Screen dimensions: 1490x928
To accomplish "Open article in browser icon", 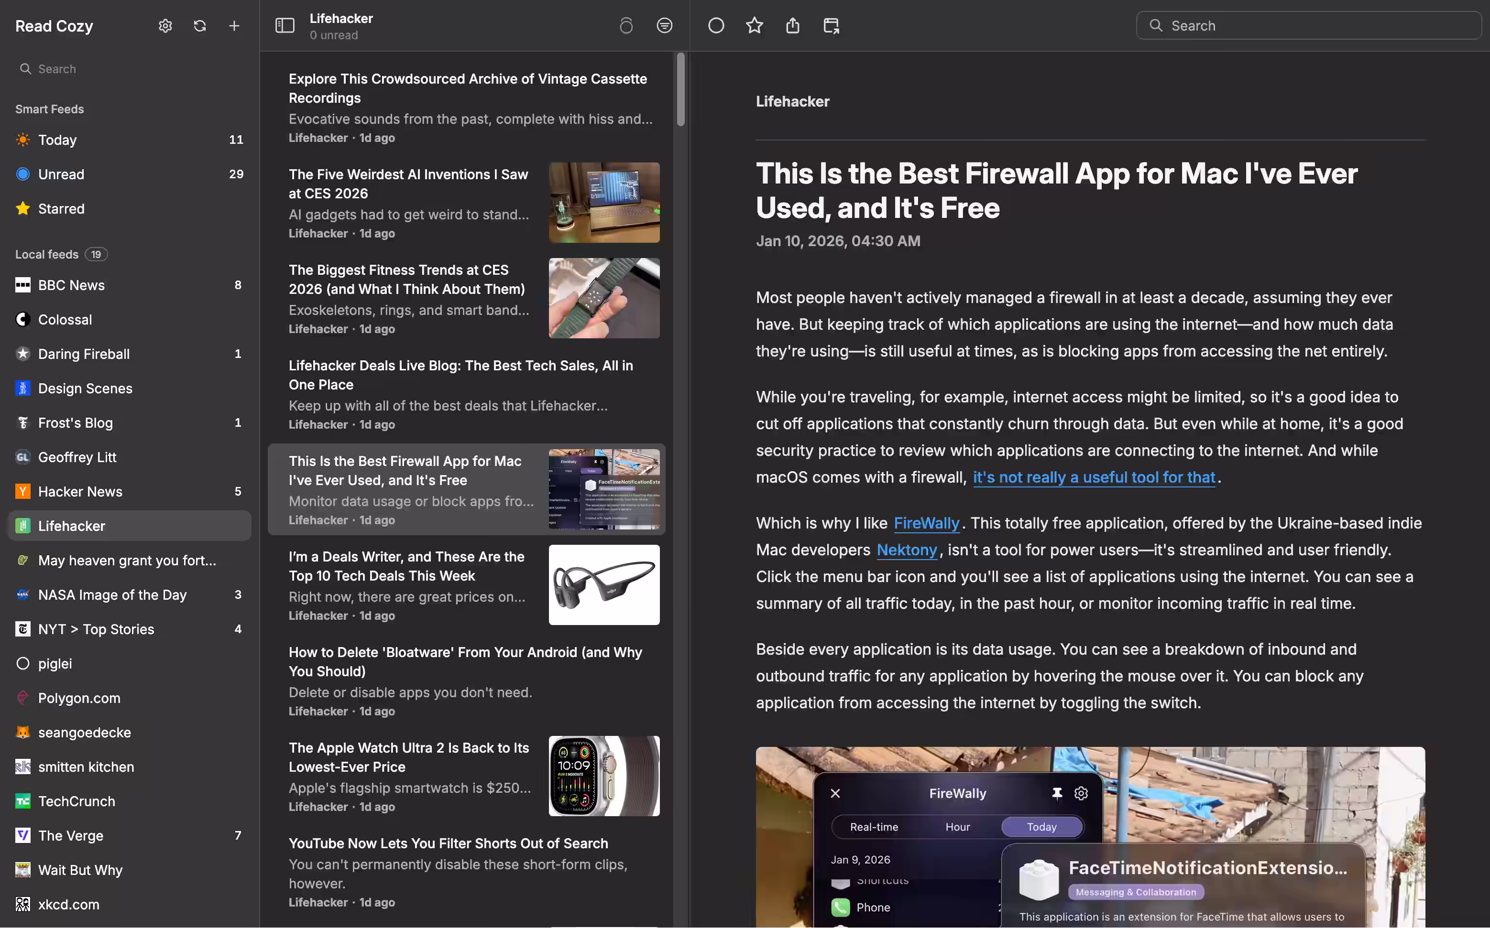I will pos(831,26).
